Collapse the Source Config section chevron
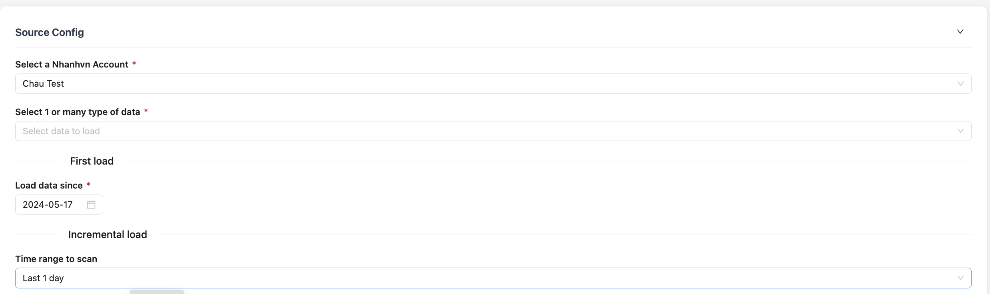The height and width of the screenshot is (294, 990). [960, 32]
